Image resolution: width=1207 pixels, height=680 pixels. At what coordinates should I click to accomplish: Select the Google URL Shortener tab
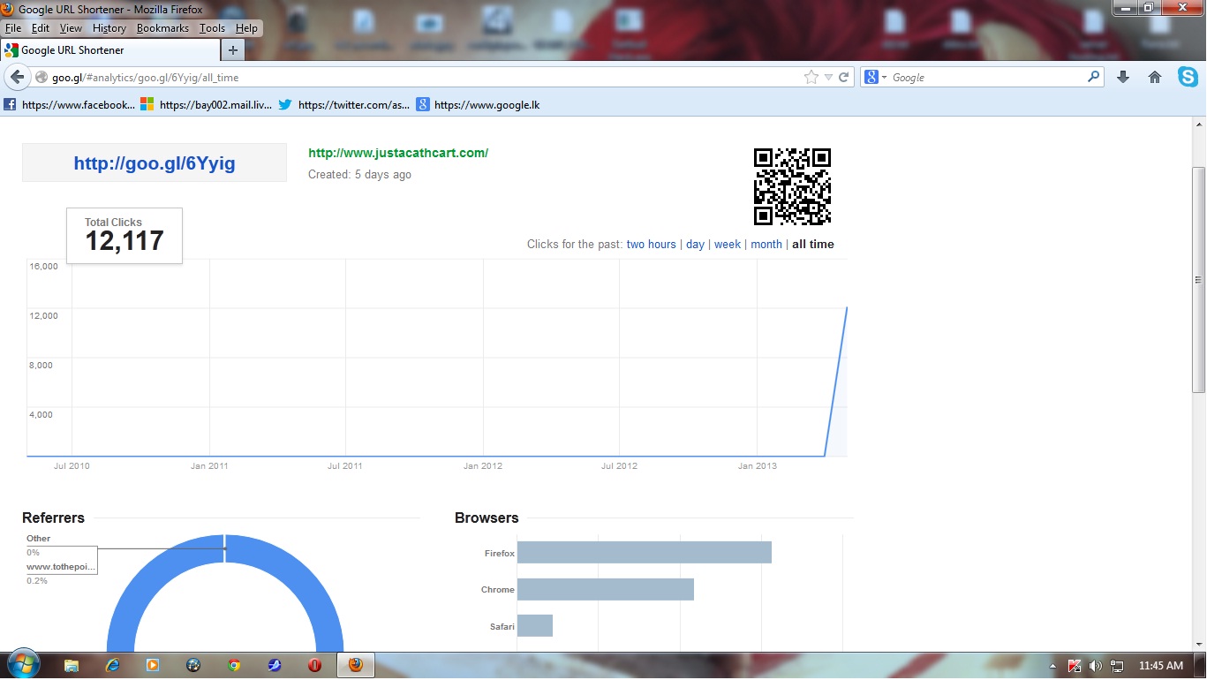click(109, 50)
